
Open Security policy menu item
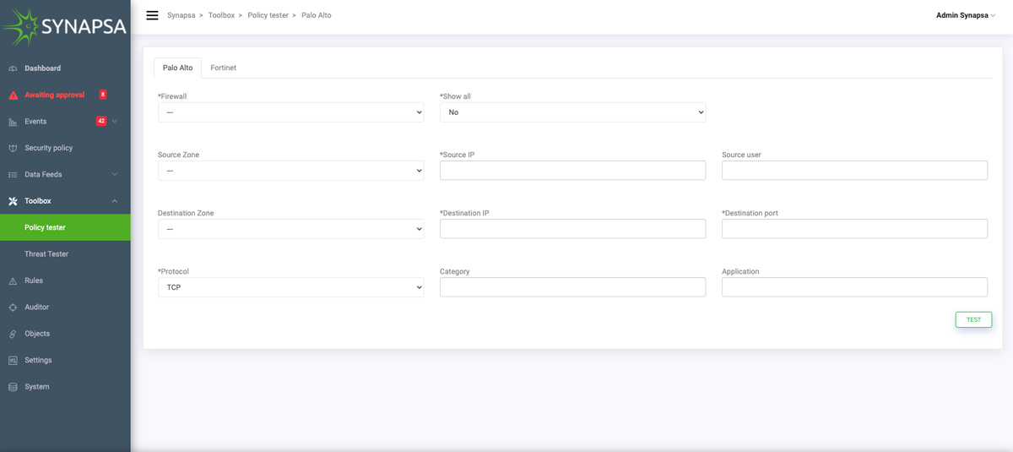pyautogui.click(x=65, y=148)
